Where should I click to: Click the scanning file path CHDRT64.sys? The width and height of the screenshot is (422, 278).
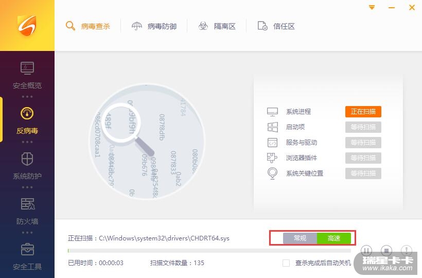(x=164, y=238)
